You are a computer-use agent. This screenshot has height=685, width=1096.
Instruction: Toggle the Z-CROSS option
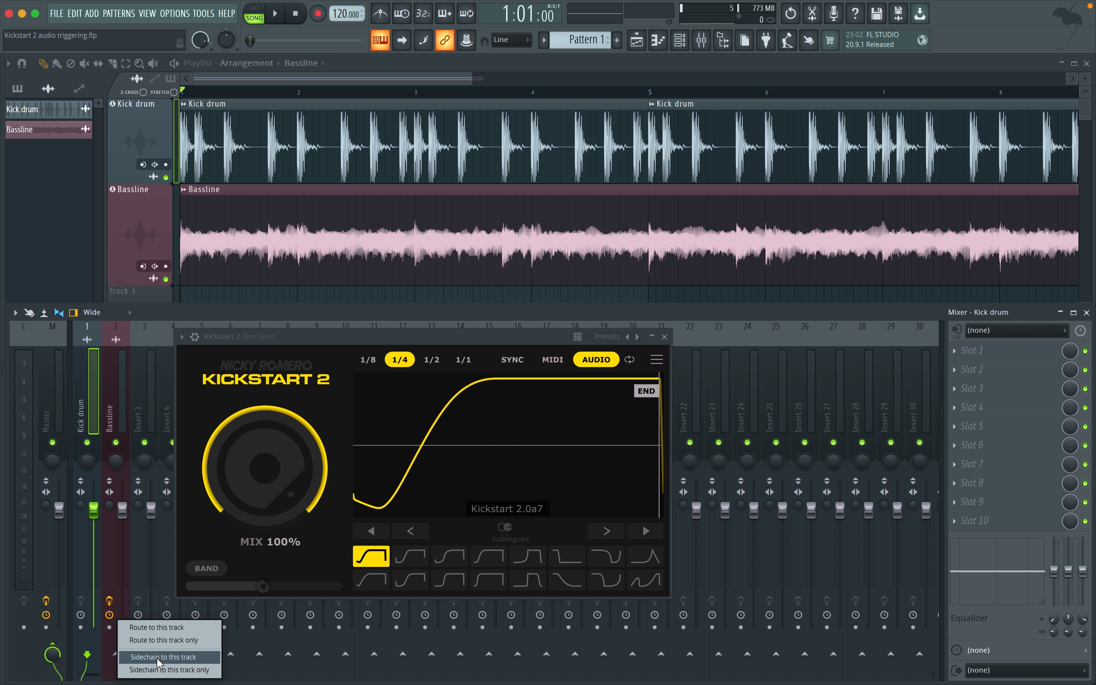coord(143,92)
